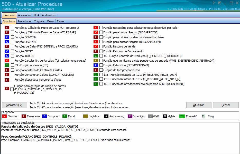240x154 pixels.
Task: Click the I badge beside 09 - Função acessória
Action: [7, 65]
